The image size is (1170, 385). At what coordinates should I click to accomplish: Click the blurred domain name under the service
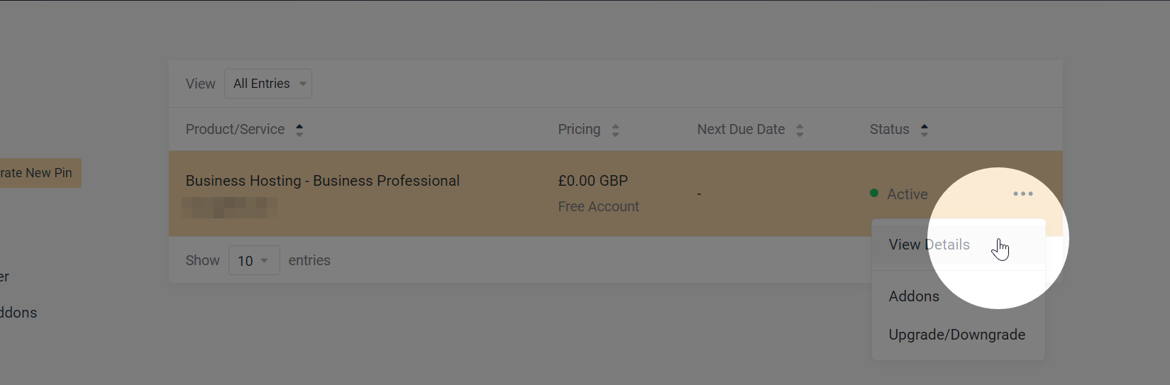pos(229,208)
